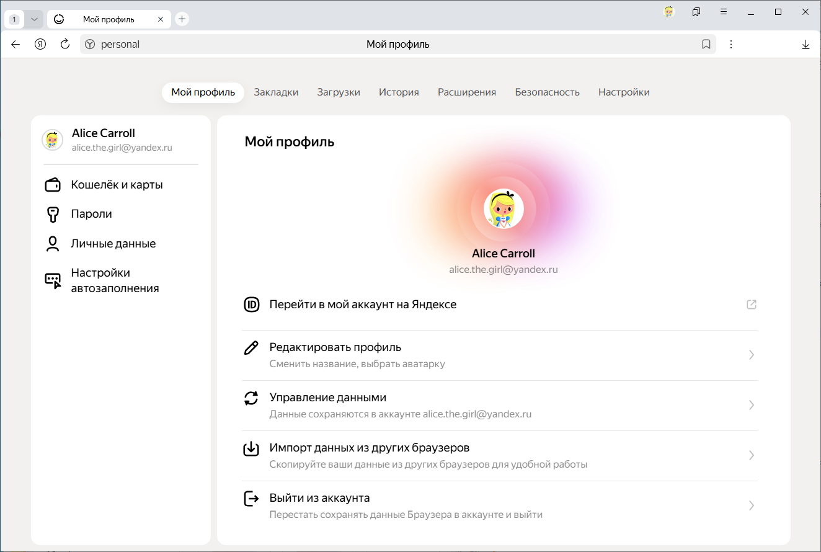Open the Настройки tab
The height and width of the screenshot is (552, 821).
click(x=623, y=92)
